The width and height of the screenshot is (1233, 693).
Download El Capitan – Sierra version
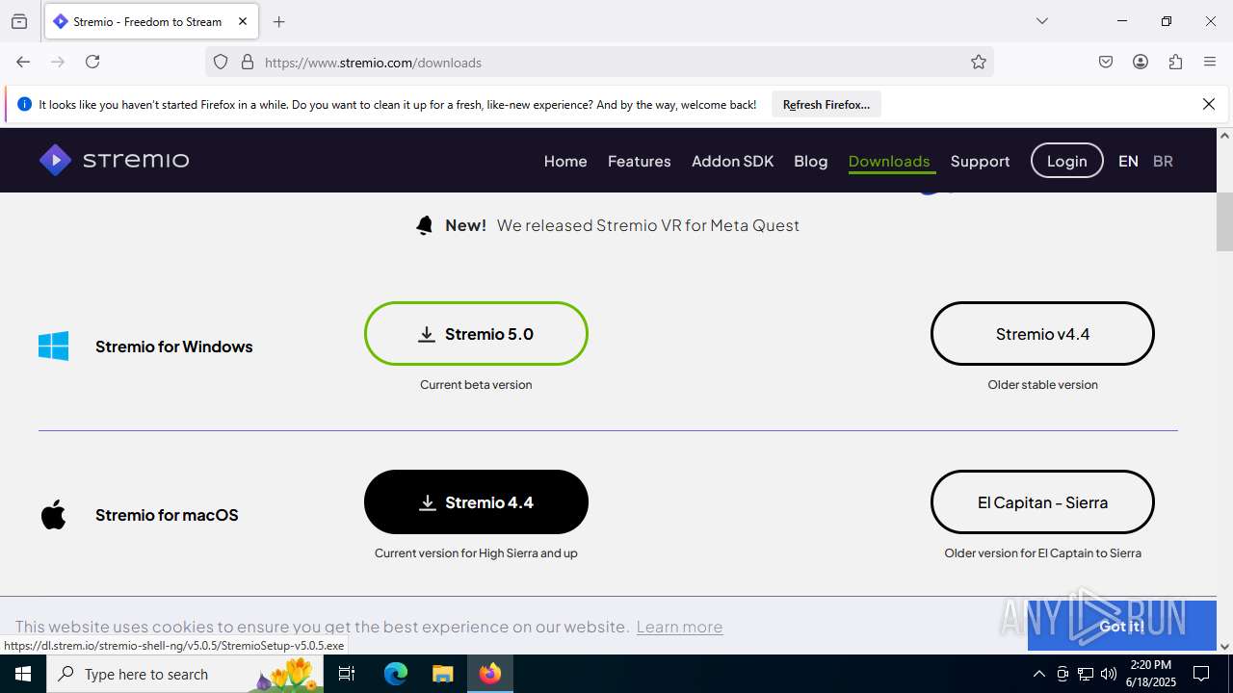pyautogui.click(x=1042, y=501)
